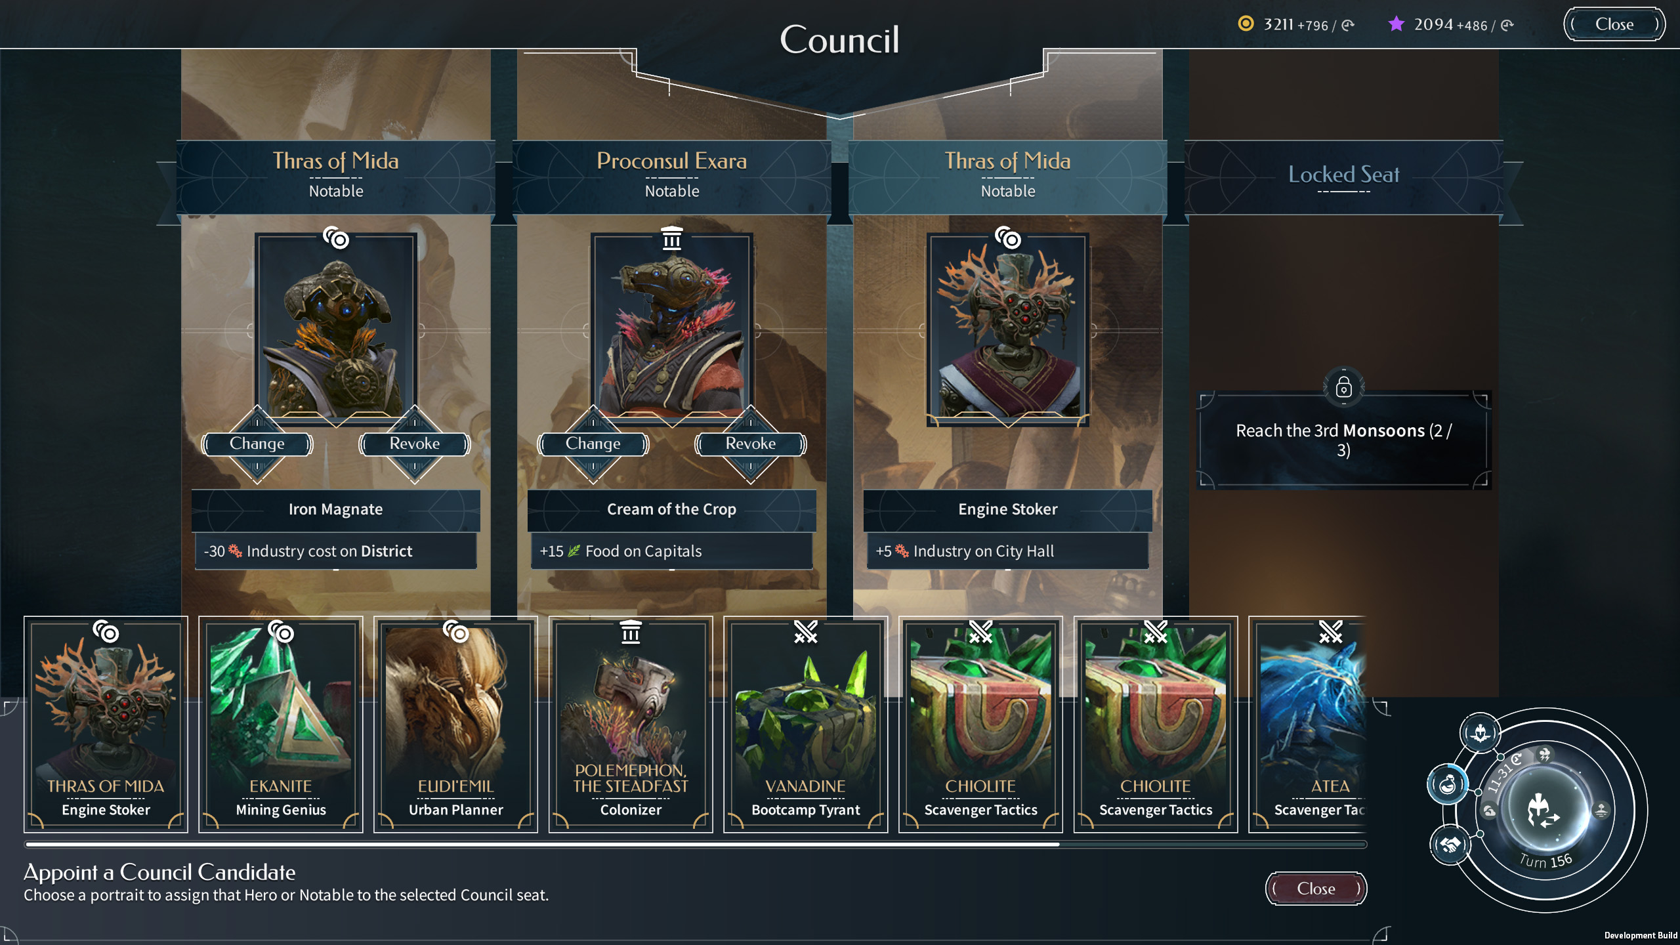Screen dimensions: 1680x945
Task: Change the Proconsul Exara council seat
Action: 593,444
